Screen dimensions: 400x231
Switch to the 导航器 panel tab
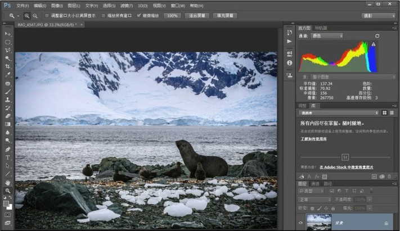click(321, 28)
